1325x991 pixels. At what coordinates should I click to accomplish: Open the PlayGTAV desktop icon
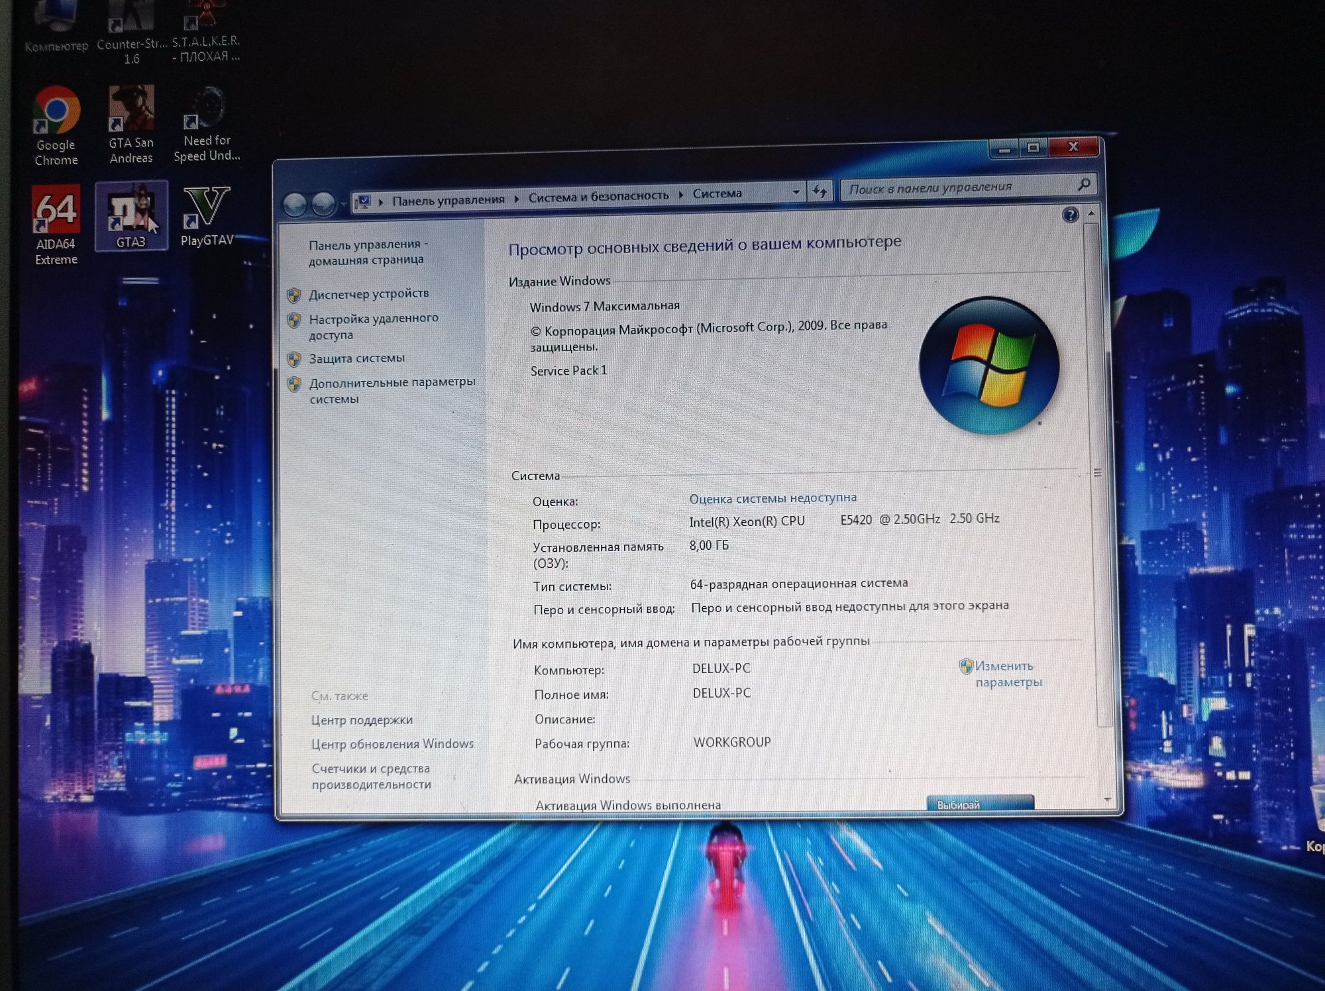point(207,216)
